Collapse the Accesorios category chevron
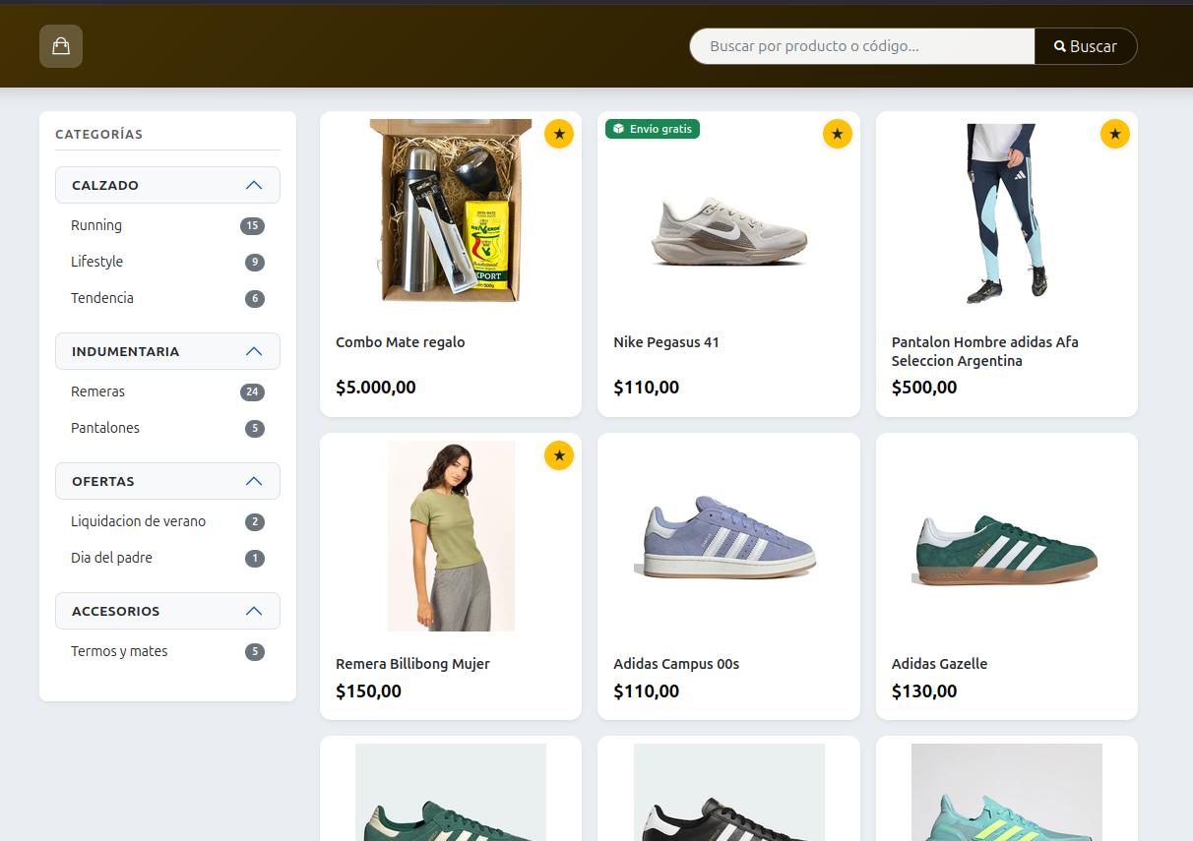The height and width of the screenshot is (841, 1193). click(x=254, y=611)
